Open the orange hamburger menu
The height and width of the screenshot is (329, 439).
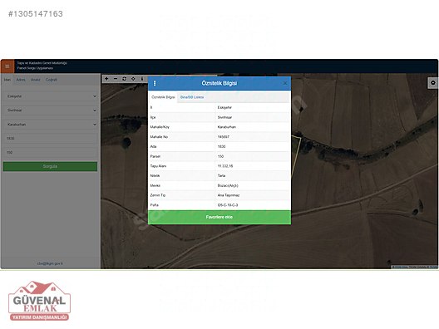[7, 66]
